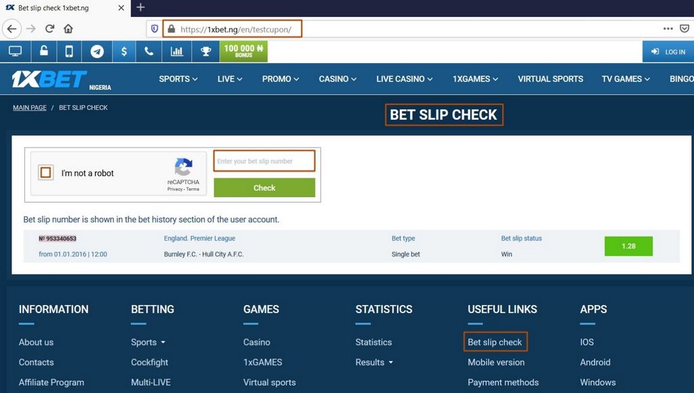Screen dimensions: 694x393
Task: Check the I'm not a robot box
Action: click(x=45, y=172)
